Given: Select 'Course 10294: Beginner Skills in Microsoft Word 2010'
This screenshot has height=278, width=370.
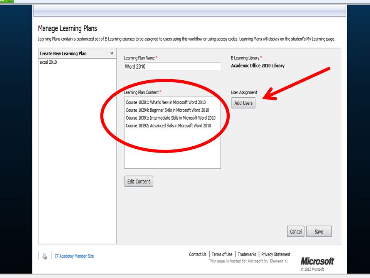Looking at the screenshot, I should pos(167,110).
